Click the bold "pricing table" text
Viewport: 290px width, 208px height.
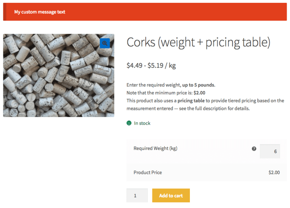pos(191,100)
